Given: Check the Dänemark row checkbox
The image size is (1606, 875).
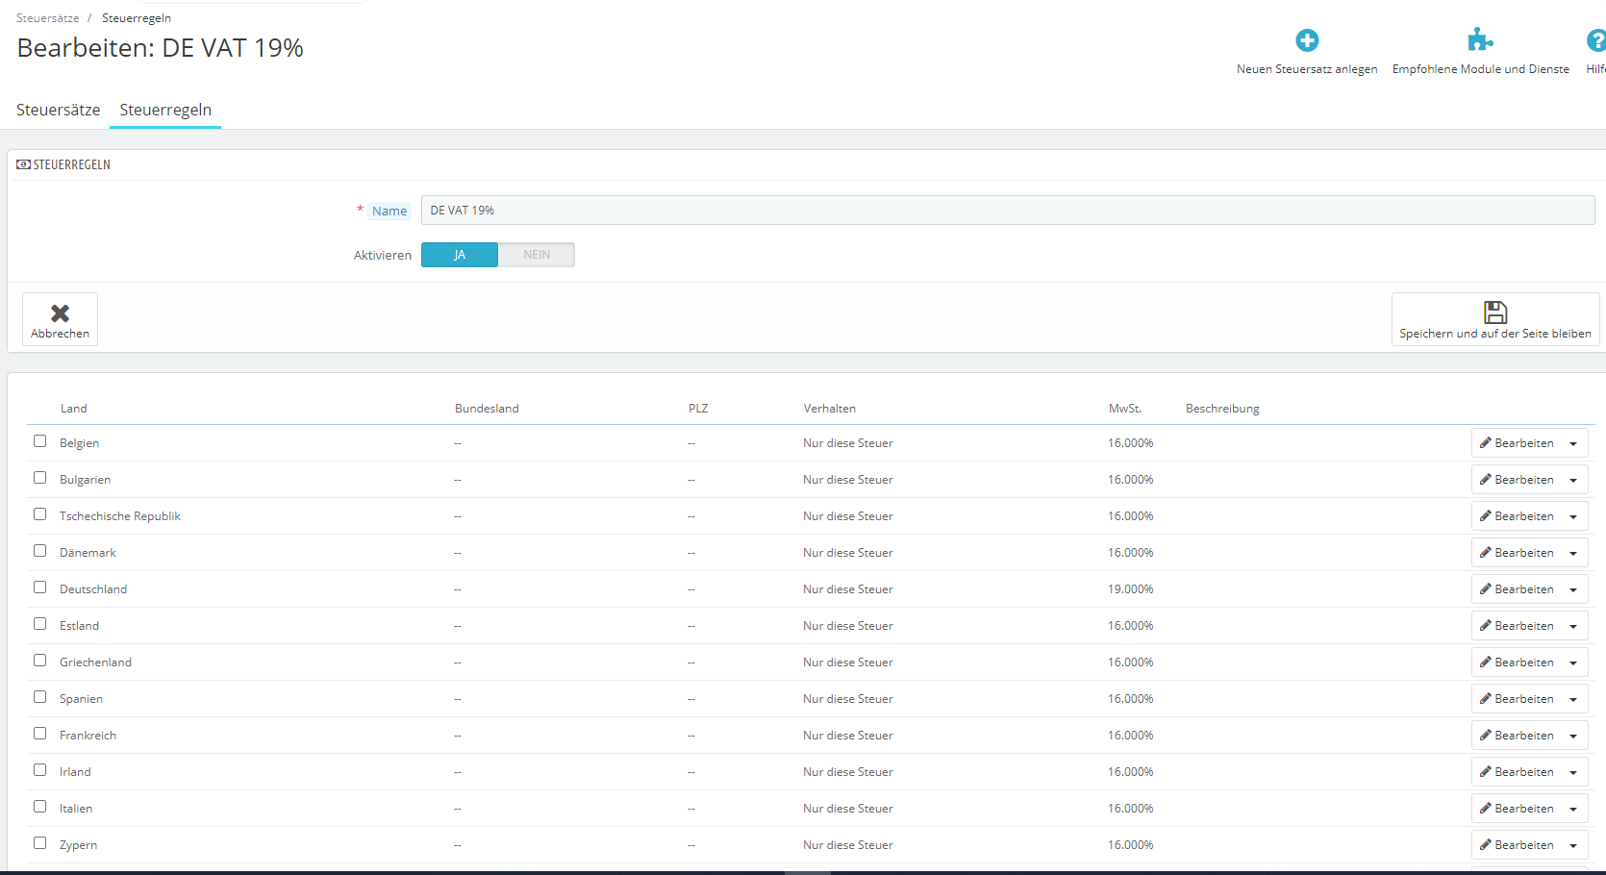Looking at the screenshot, I should tap(39, 551).
